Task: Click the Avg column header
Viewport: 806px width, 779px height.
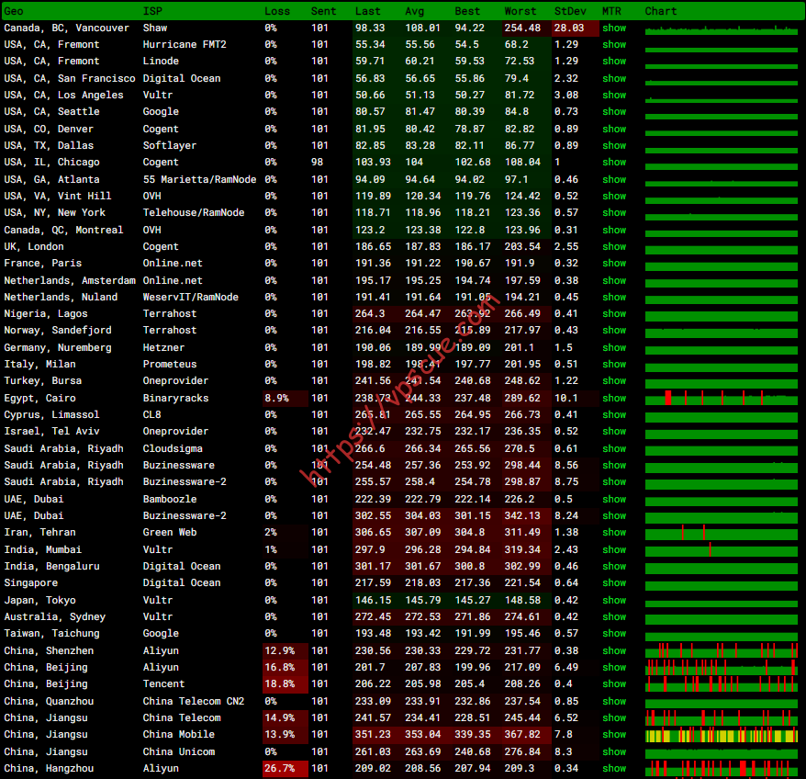Action: coord(414,11)
